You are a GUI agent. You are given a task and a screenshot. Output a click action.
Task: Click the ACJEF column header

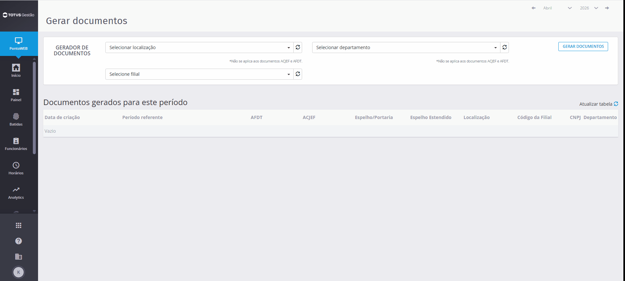tap(309, 117)
